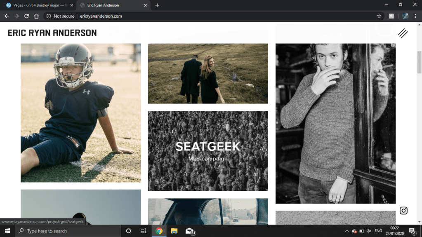Open the Windows Mail taskbar app
The height and width of the screenshot is (237, 422).
(189, 231)
